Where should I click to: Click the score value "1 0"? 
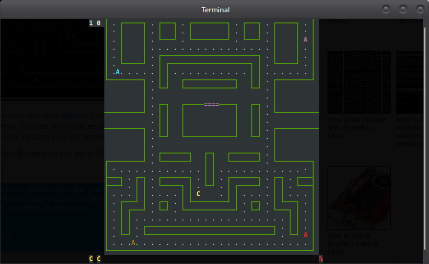tap(95, 23)
